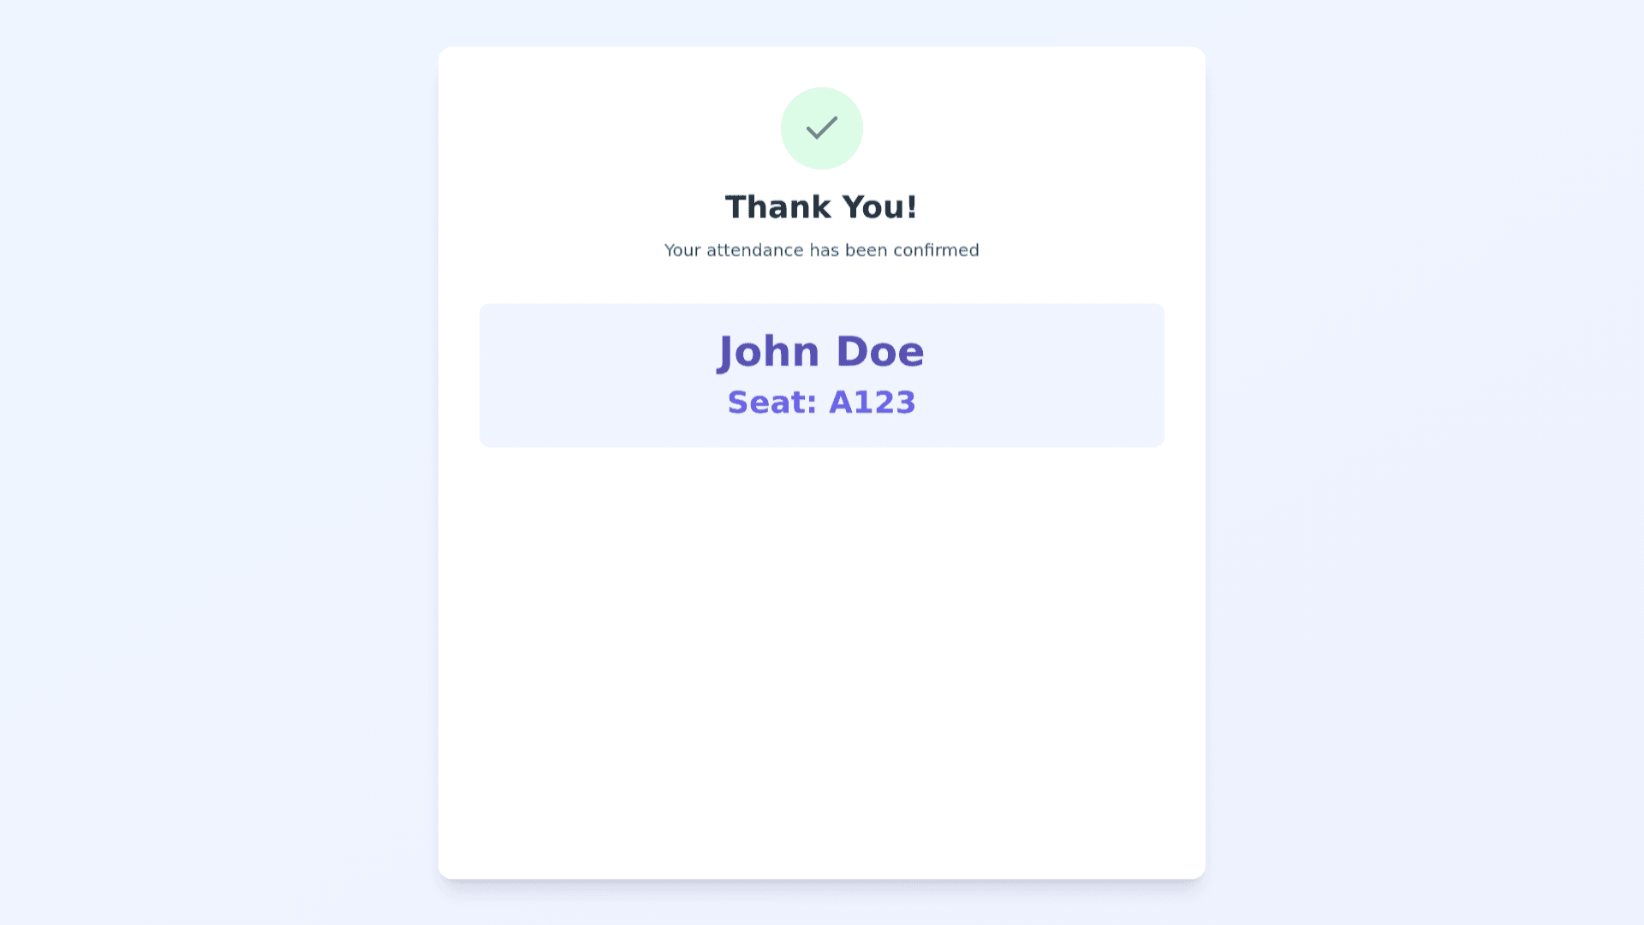Click the word "You!" in heading
Screen dimensions: 1644x925
(x=879, y=207)
